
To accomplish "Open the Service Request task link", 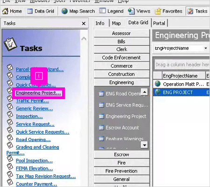I will (x=35, y=124).
